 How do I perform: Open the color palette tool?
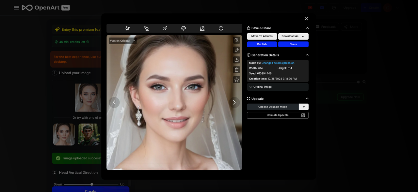[x=184, y=28]
